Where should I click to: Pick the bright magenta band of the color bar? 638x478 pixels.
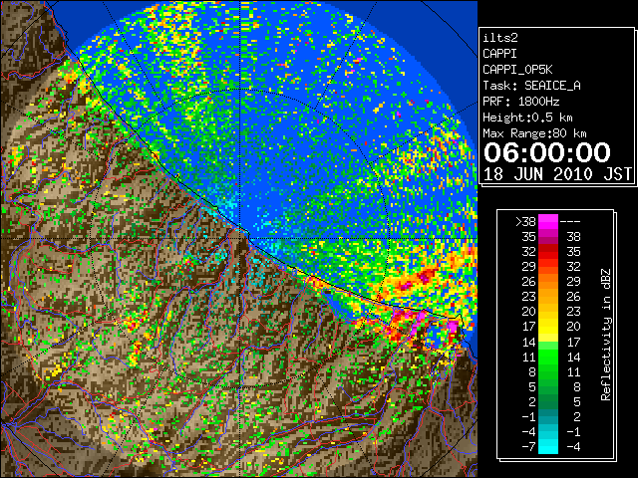pyautogui.click(x=548, y=222)
